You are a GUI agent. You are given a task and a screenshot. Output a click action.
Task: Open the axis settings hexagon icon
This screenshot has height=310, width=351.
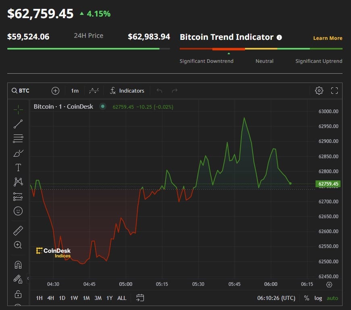(329, 285)
